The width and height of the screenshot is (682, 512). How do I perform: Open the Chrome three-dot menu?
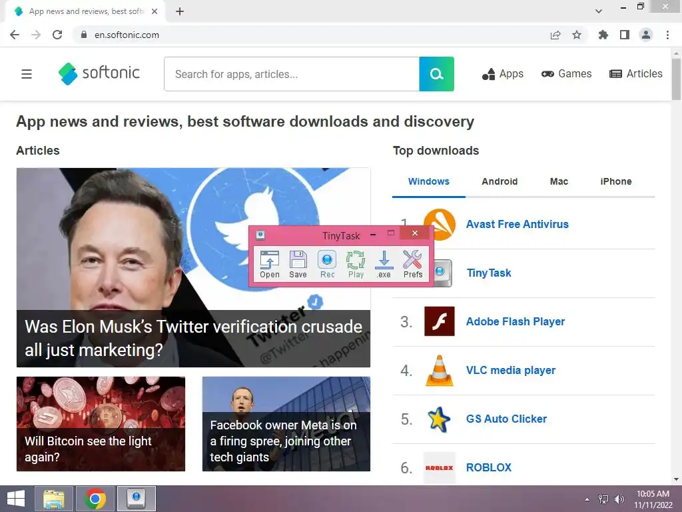click(x=667, y=35)
